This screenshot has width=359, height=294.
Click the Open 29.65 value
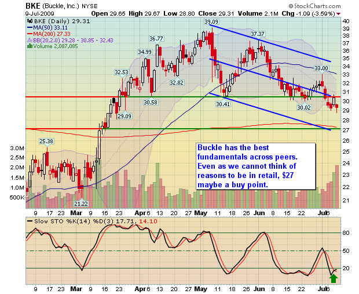[x=108, y=14]
